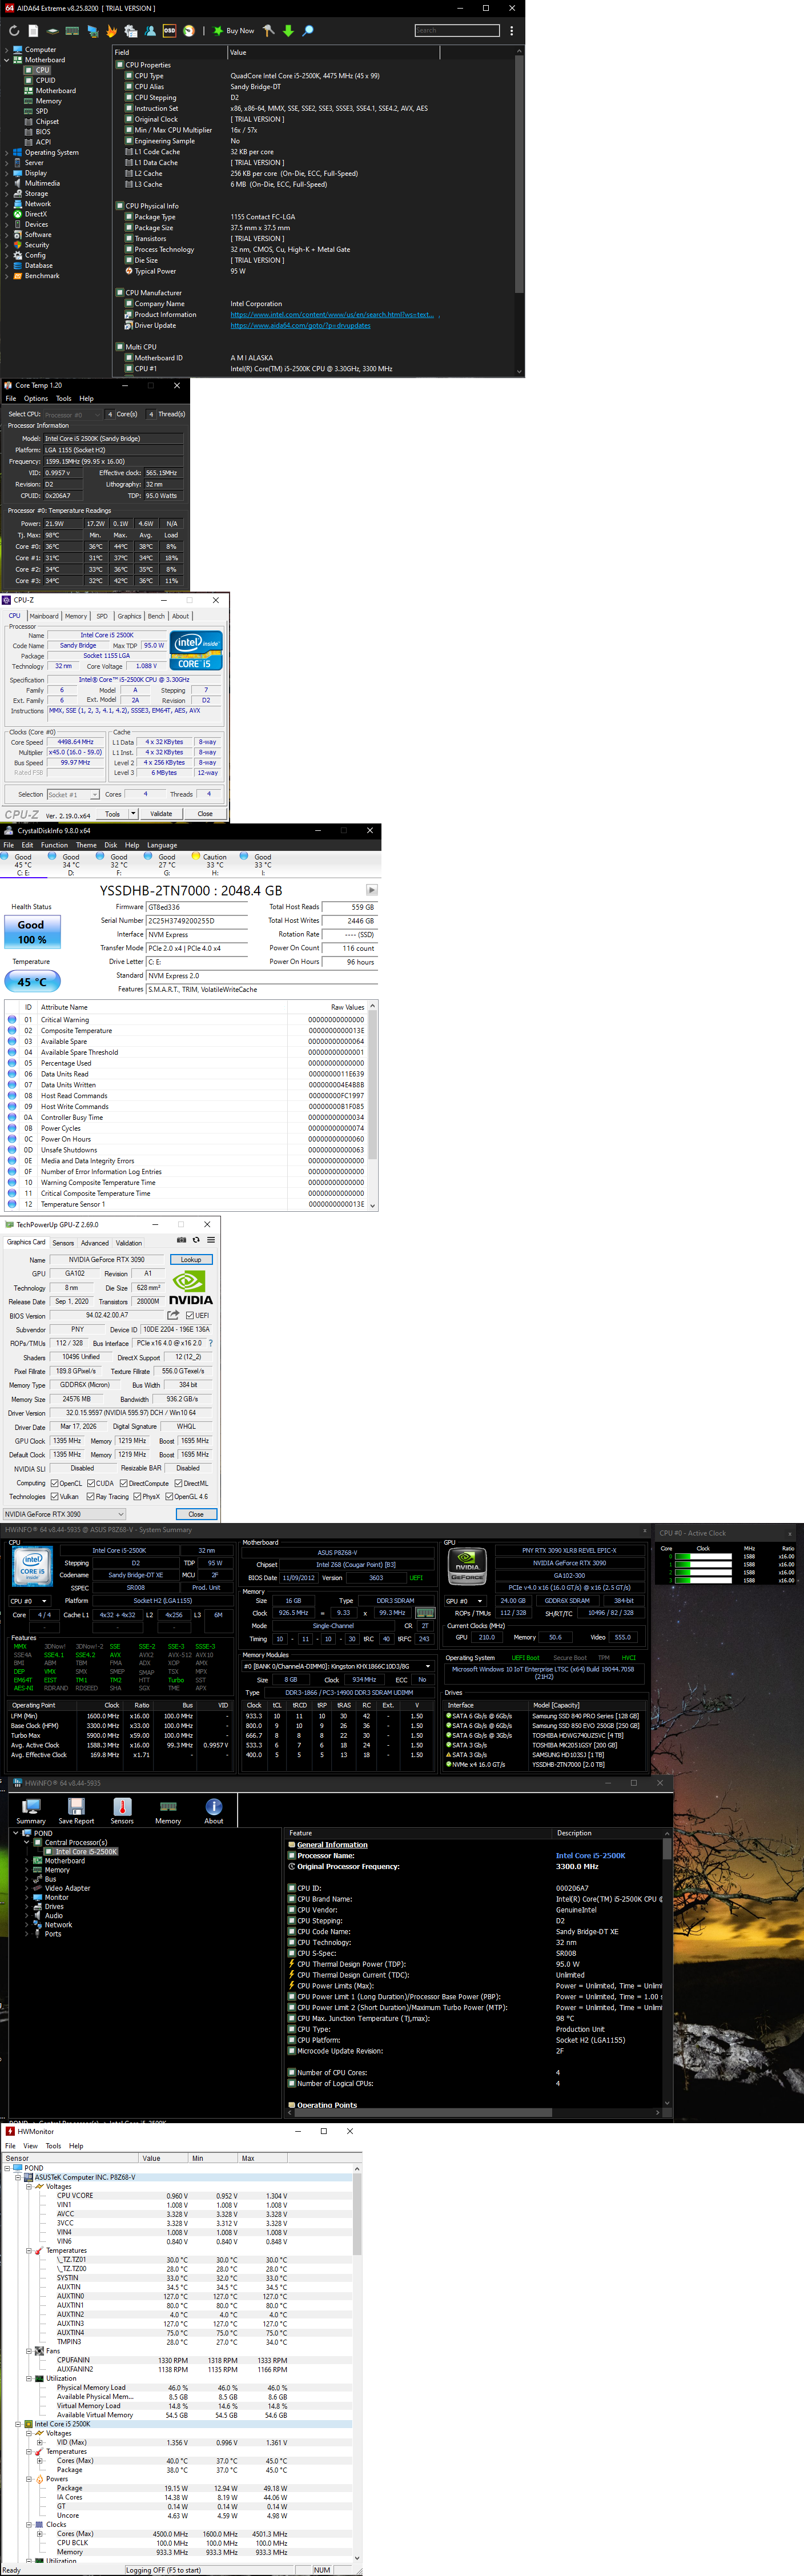Click GPU-Z refresh icon
Screen dimensions: 804x2576
point(196,1240)
